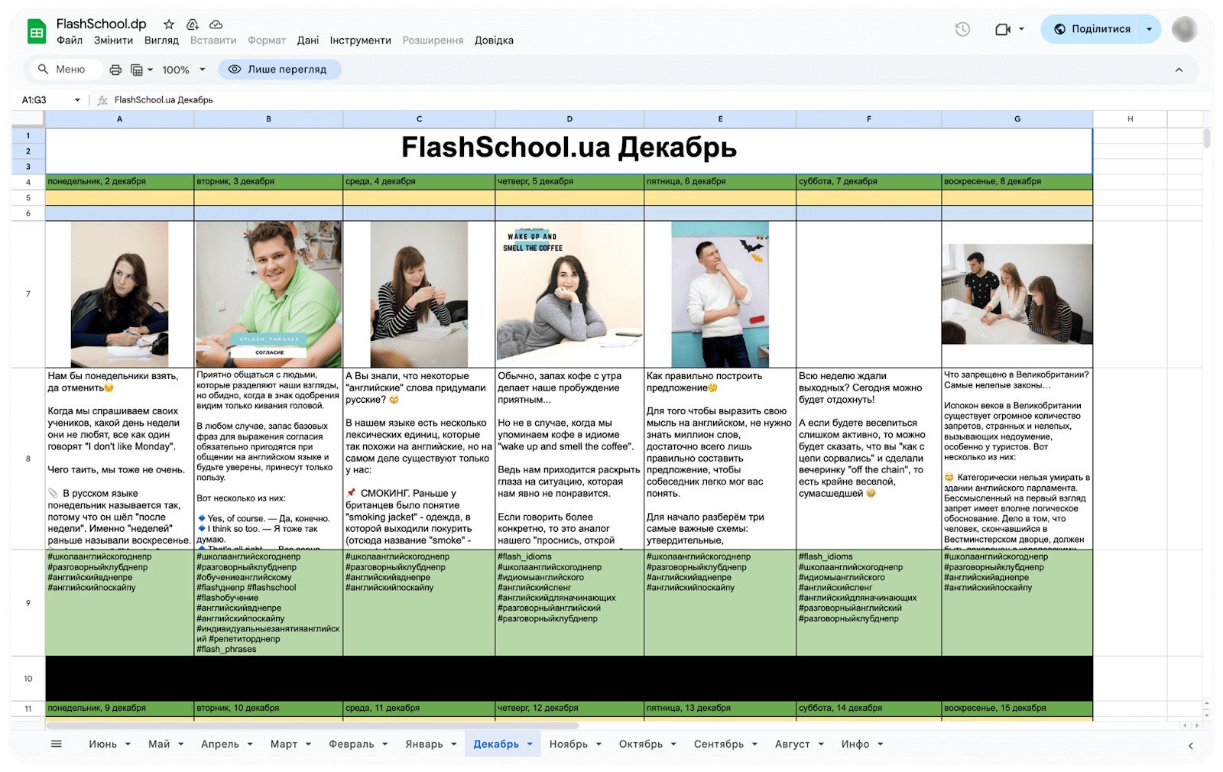Switch to the Ноябрь sheet tab
This screenshot has width=1223, height=772.
[569, 744]
